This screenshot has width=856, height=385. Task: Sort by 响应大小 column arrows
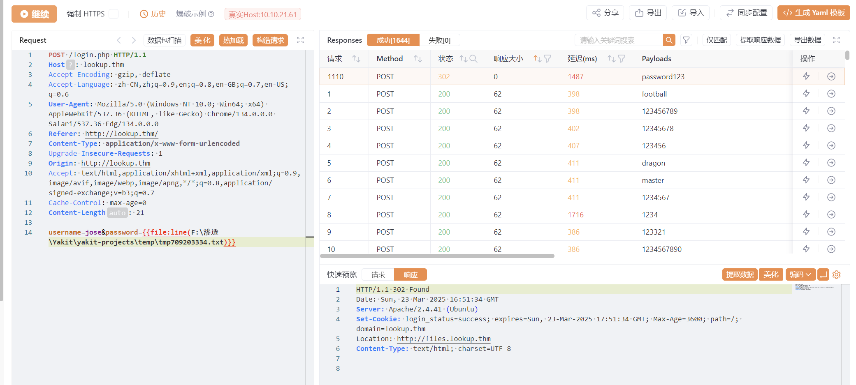point(537,59)
